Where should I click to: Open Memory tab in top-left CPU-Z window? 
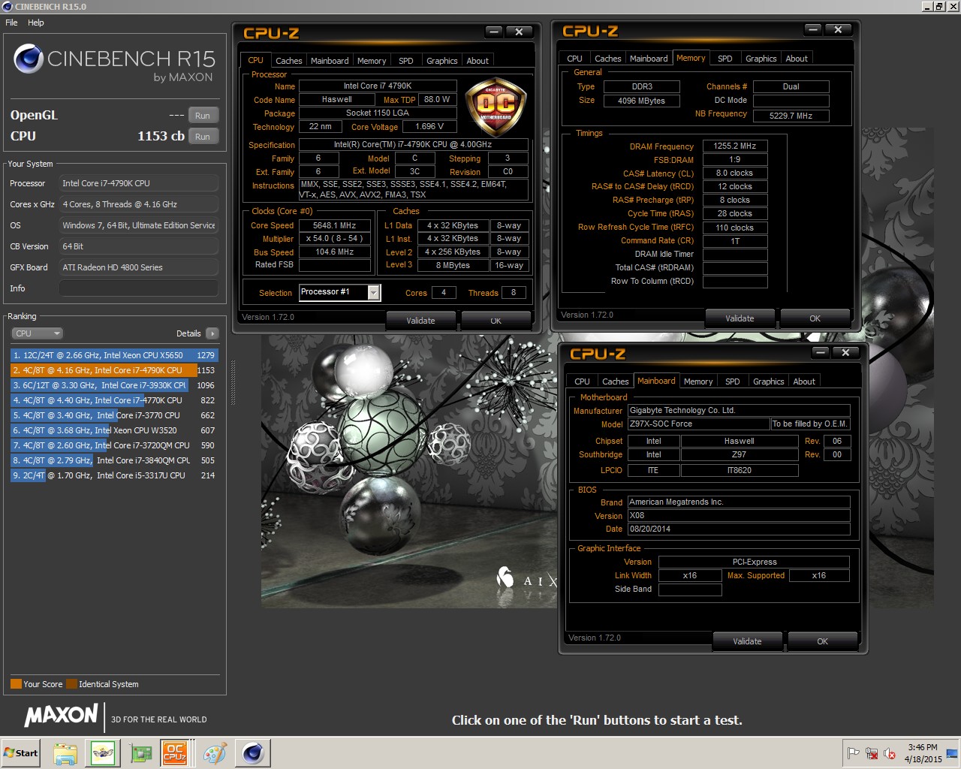[x=372, y=61]
